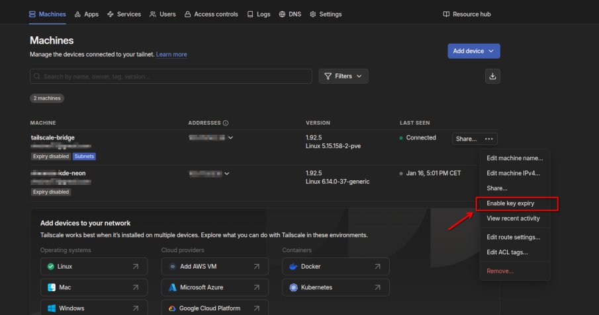Open the Microsoft Azure guide

click(x=214, y=287)
